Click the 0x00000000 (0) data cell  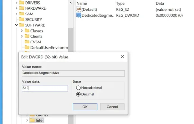point(169,15)
